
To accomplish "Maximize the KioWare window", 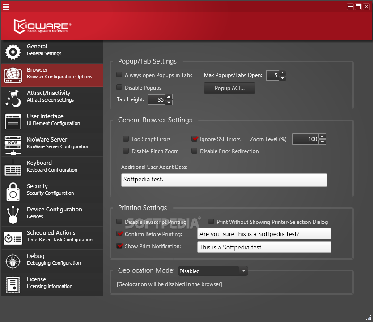I will [x=358, y=7].
